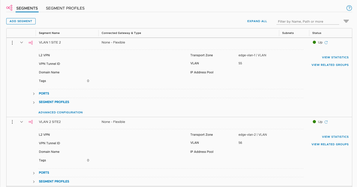
Task: Switch to the Segment Profiles tab
Action: pyautogui.click(x=65, y=8)
